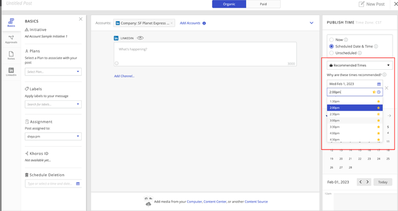Screen dimensions: 398x211
Task: Select 2:00pm from time list
Action: pos(354,108)
